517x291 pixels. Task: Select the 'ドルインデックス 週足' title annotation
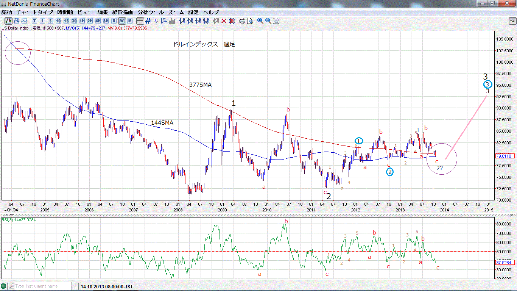pyautogui.click(x=204, y=44)
